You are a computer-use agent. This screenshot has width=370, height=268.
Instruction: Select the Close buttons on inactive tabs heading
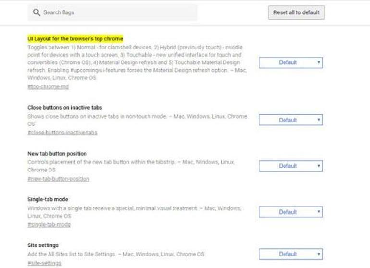pyautogui.click(x=65, y=108)
